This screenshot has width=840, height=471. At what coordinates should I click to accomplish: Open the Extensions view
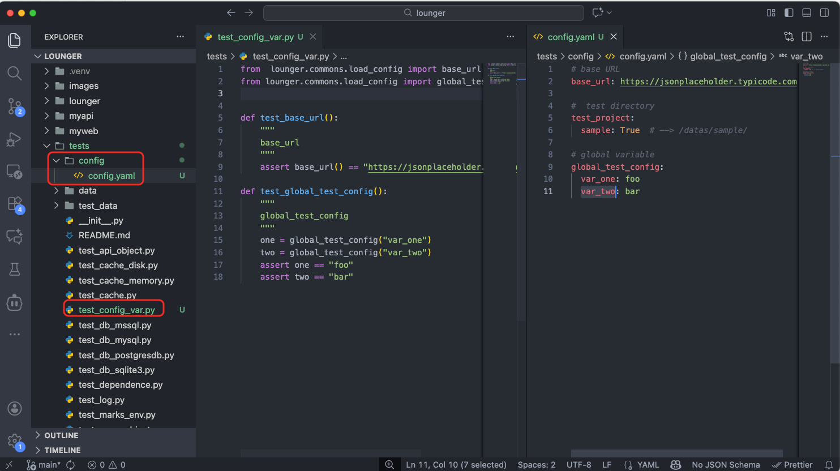15,204
